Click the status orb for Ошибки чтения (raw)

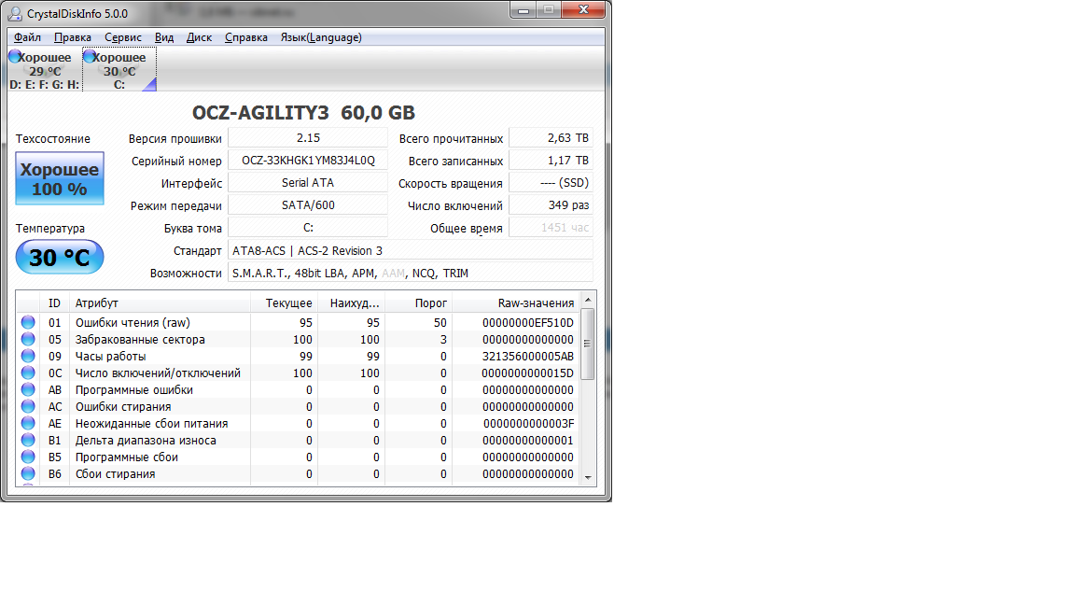click(x=28, y=322)
